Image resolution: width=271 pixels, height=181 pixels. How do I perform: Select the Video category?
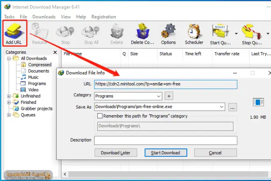(33, 90)
